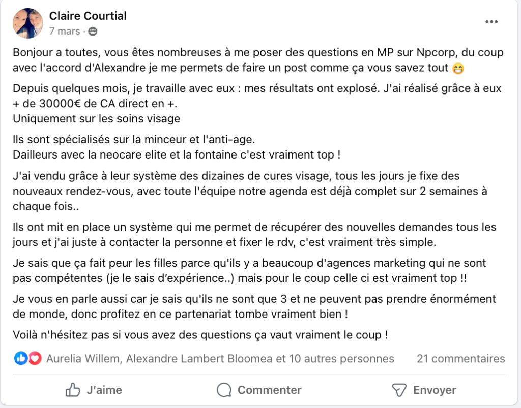Open Alexandre Lambert Bloomea's profile link

click(199, 359)
